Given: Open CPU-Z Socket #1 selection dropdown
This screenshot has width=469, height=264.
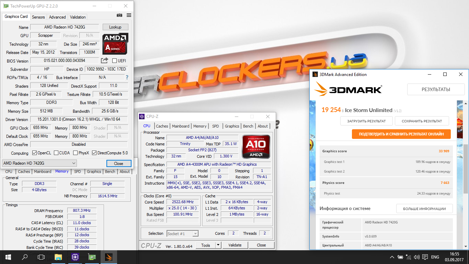Looking at the screenshot, I should (x=182, y=234).
